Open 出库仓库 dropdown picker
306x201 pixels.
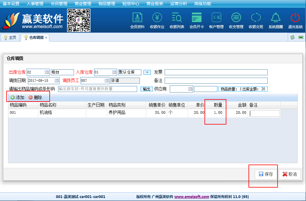(x=47, y=72)
